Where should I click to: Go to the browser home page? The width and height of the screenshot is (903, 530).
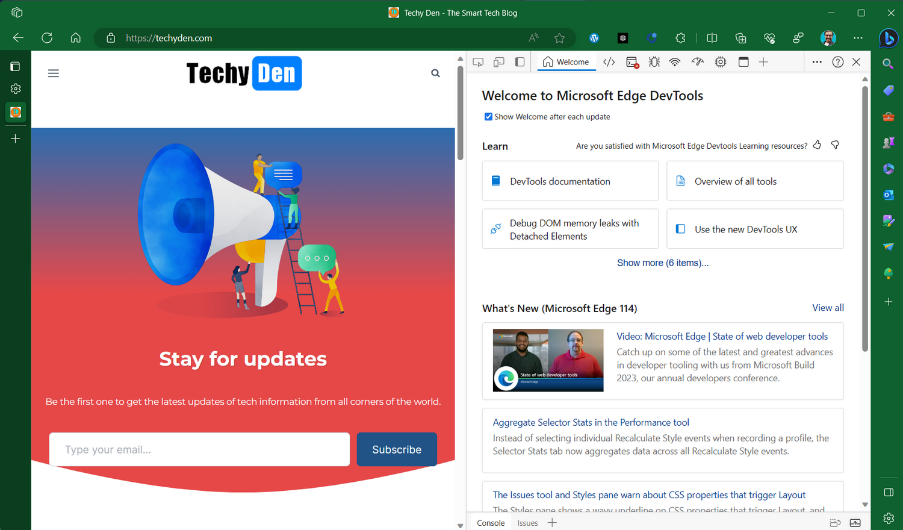76,38
